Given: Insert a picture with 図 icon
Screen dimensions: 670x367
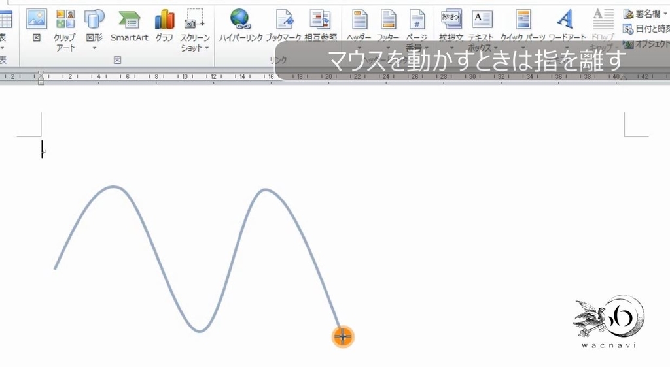Looking at the screenshot, I should click(37, 26).
